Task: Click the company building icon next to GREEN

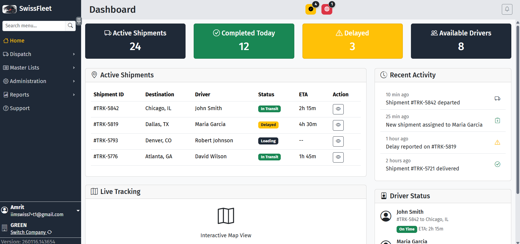Action: click(x=5, y=228)
